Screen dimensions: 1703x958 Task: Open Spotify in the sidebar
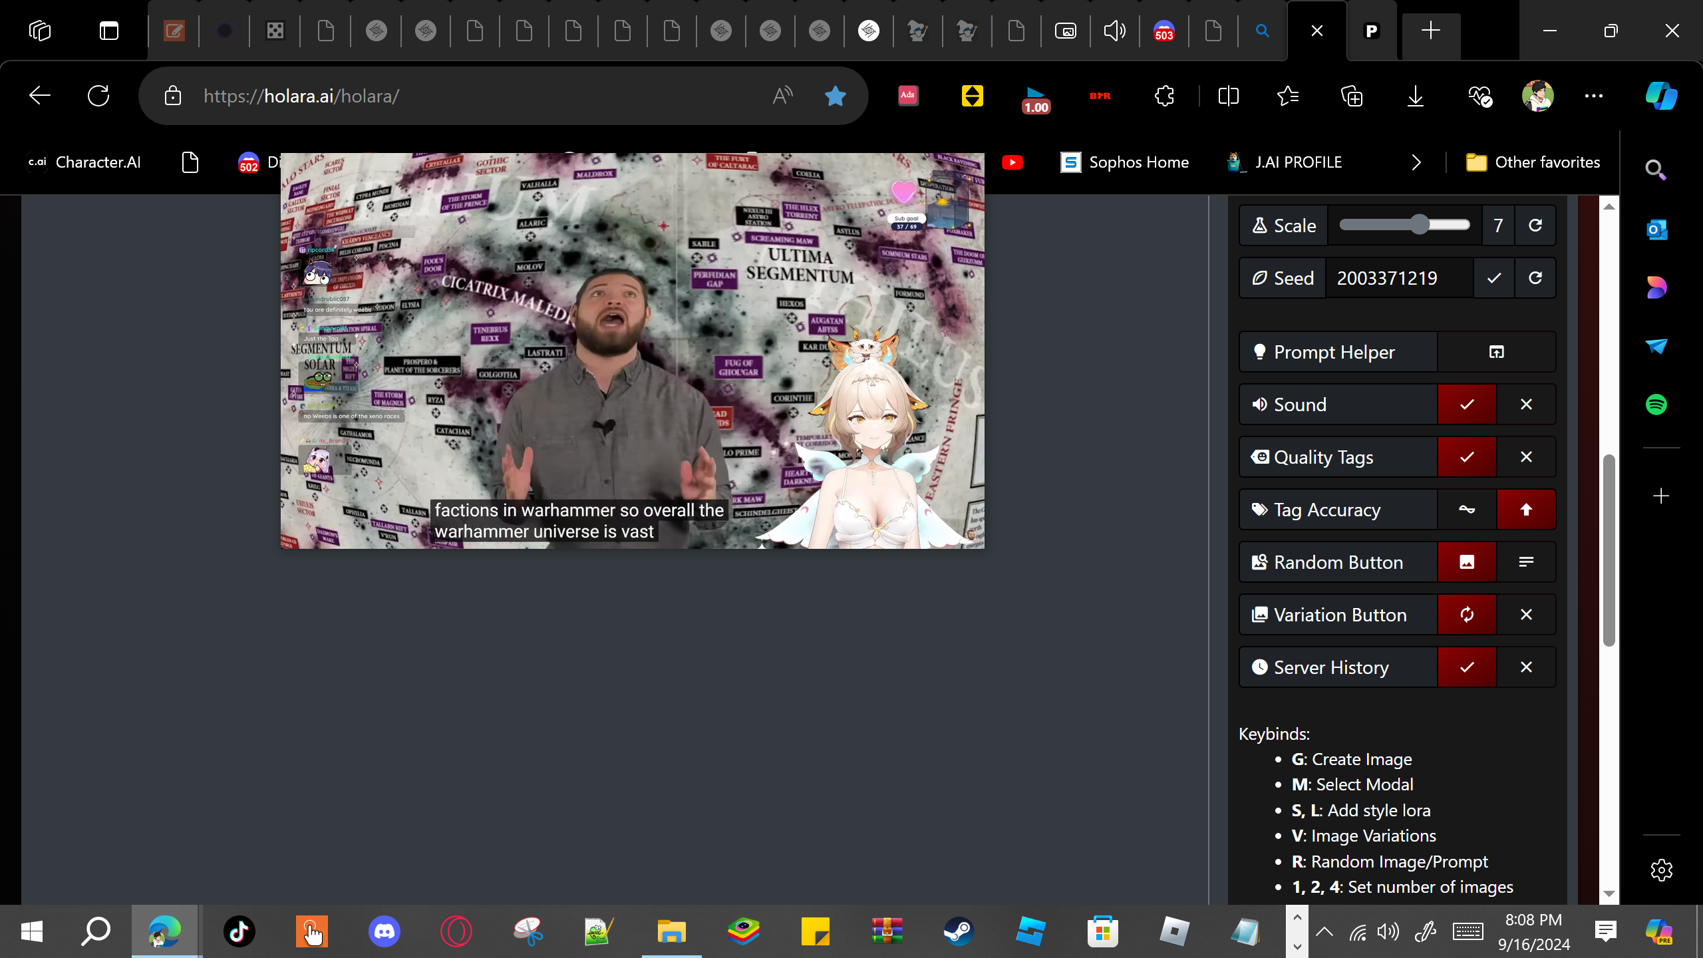tap(1656, 404)
